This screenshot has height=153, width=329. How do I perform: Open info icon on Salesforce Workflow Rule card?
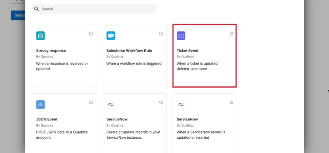point(161,34)
